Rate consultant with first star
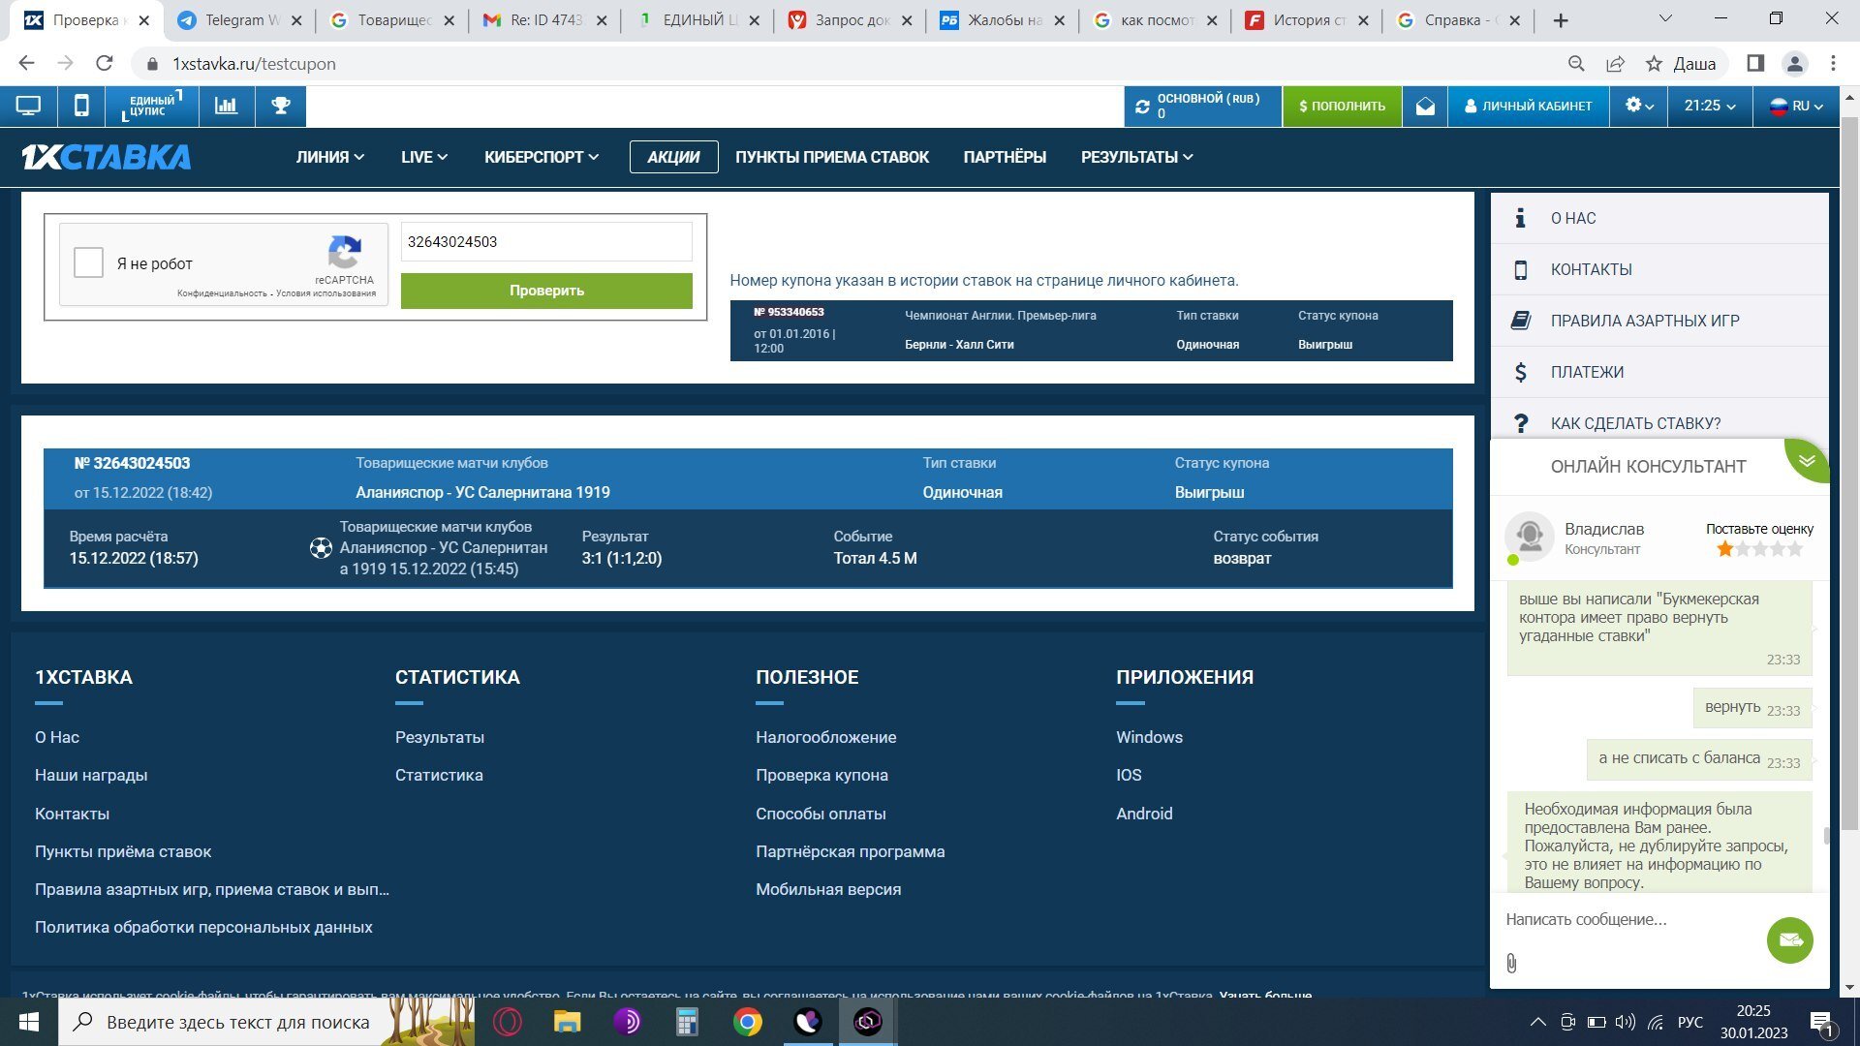Viewport: 1860px width, 1046px height. coord(1724,549)
